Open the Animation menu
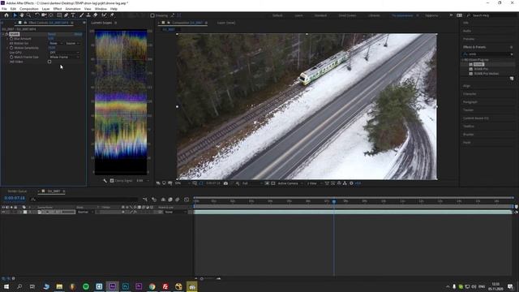Viewport: 519px width, 292px height. click(x=73, y=9)
